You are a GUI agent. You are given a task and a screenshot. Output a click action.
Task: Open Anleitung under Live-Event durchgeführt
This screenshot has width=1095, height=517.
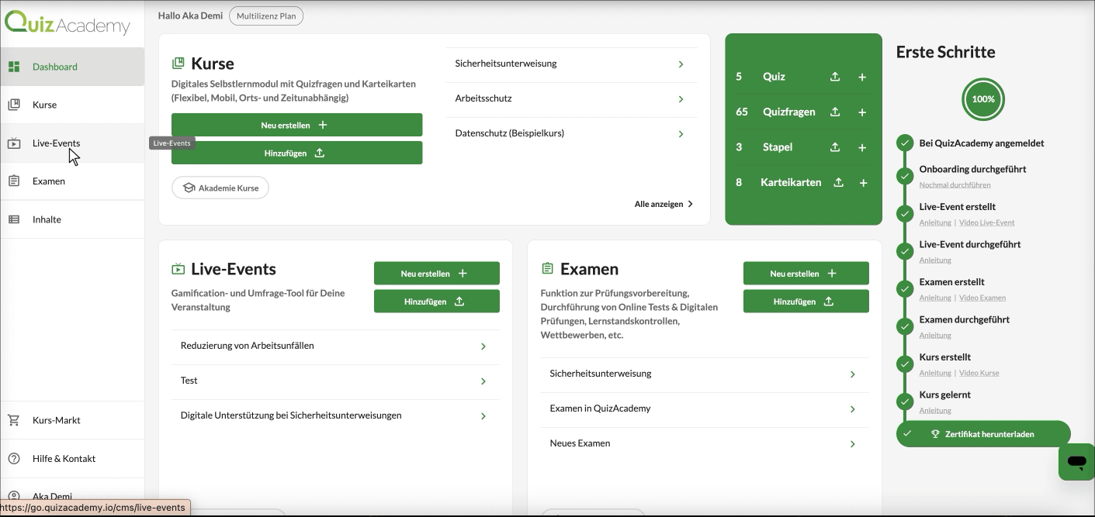935,260
